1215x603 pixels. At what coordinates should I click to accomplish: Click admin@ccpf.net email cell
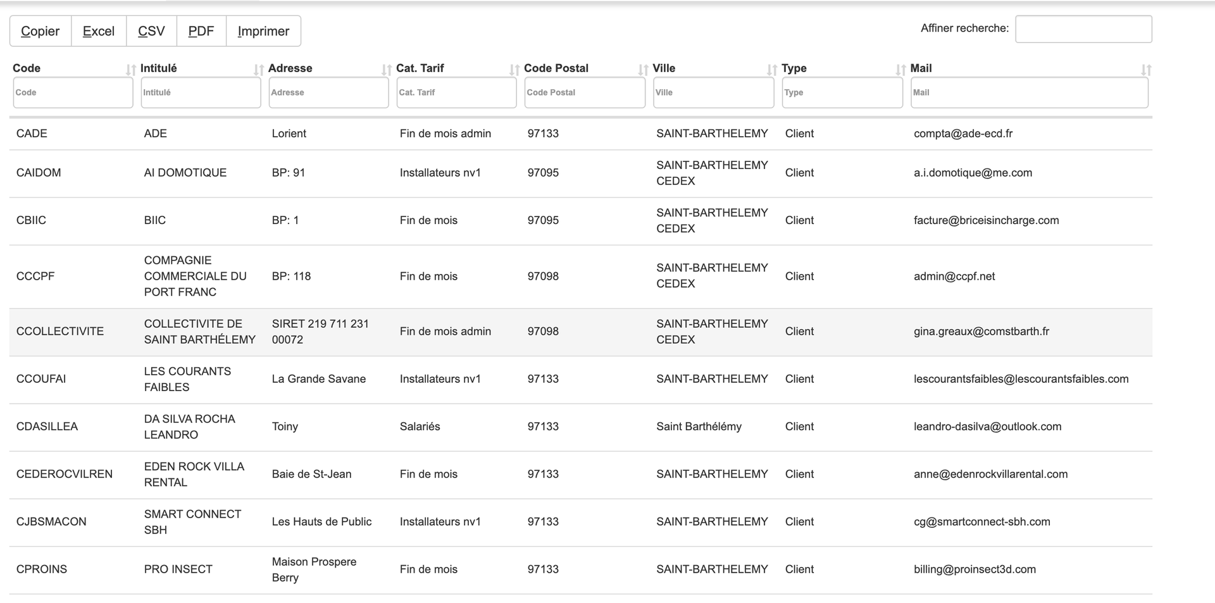click(954, 276)
